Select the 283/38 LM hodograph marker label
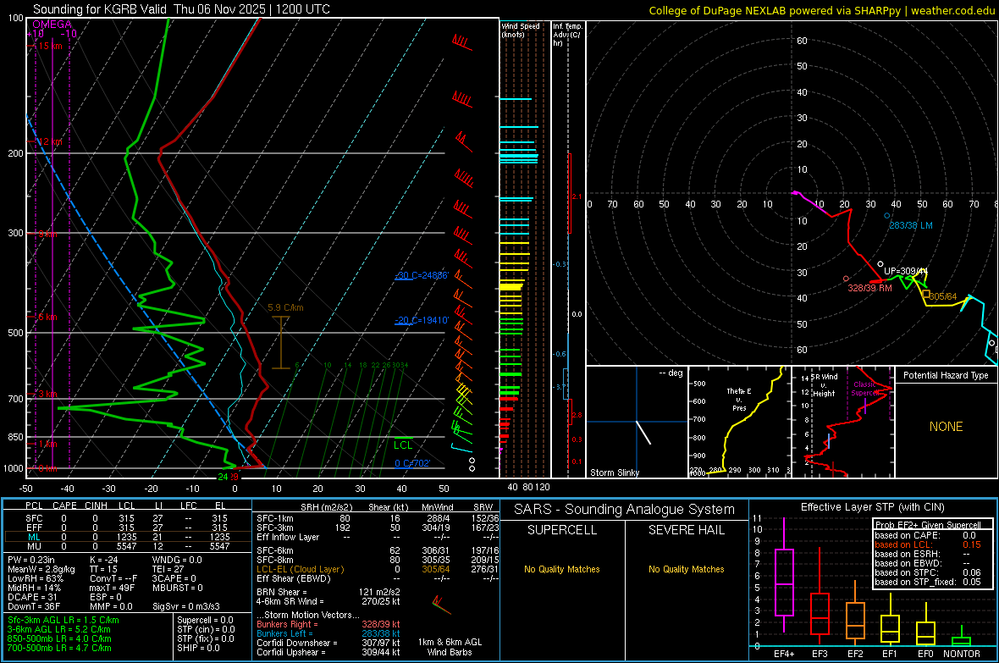Image resolution: width=999 pixels, height=663 pixels. (x=910, y=225)
